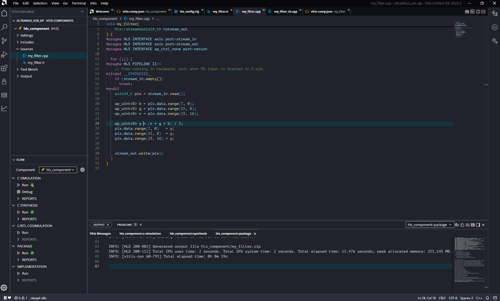The width and height of the screenshot is (500, 301).
Task: Toggle output scroll lock
Action: click(462, 225)
